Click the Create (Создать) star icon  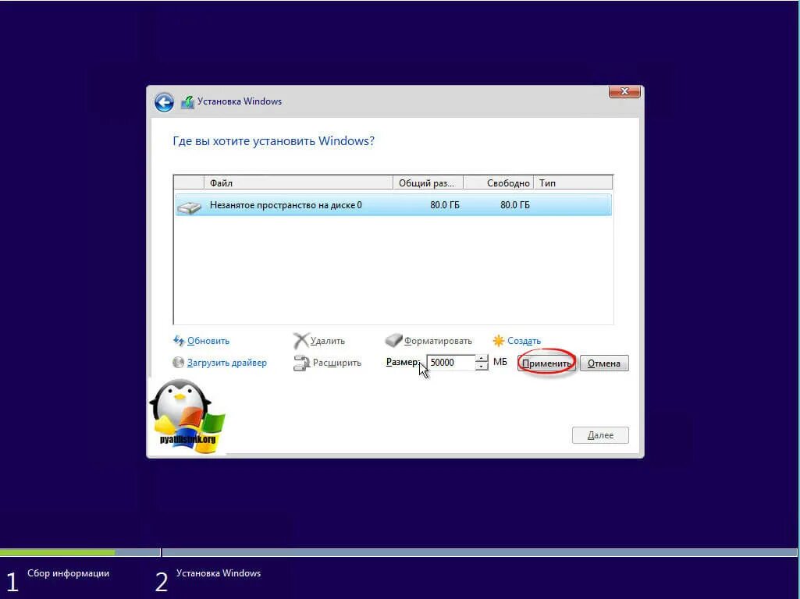pos(499,341)
